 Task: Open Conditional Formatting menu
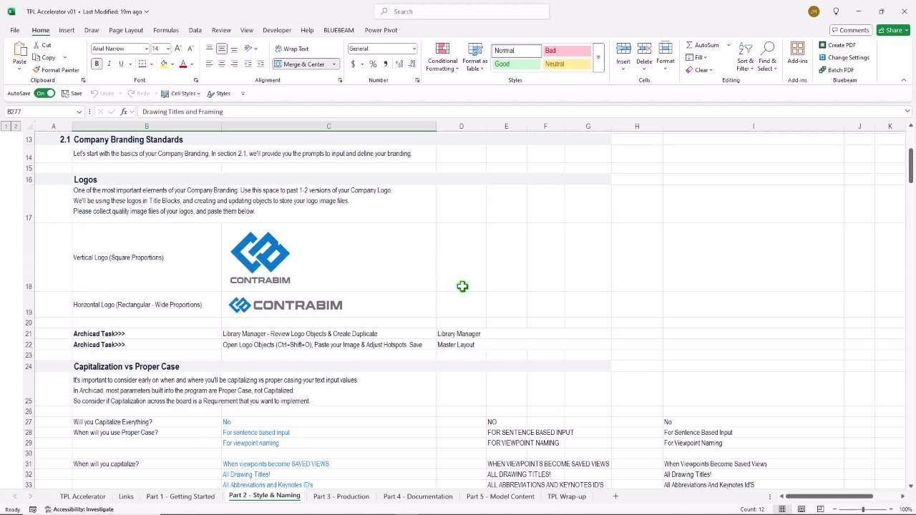click(x=442, y=57)
